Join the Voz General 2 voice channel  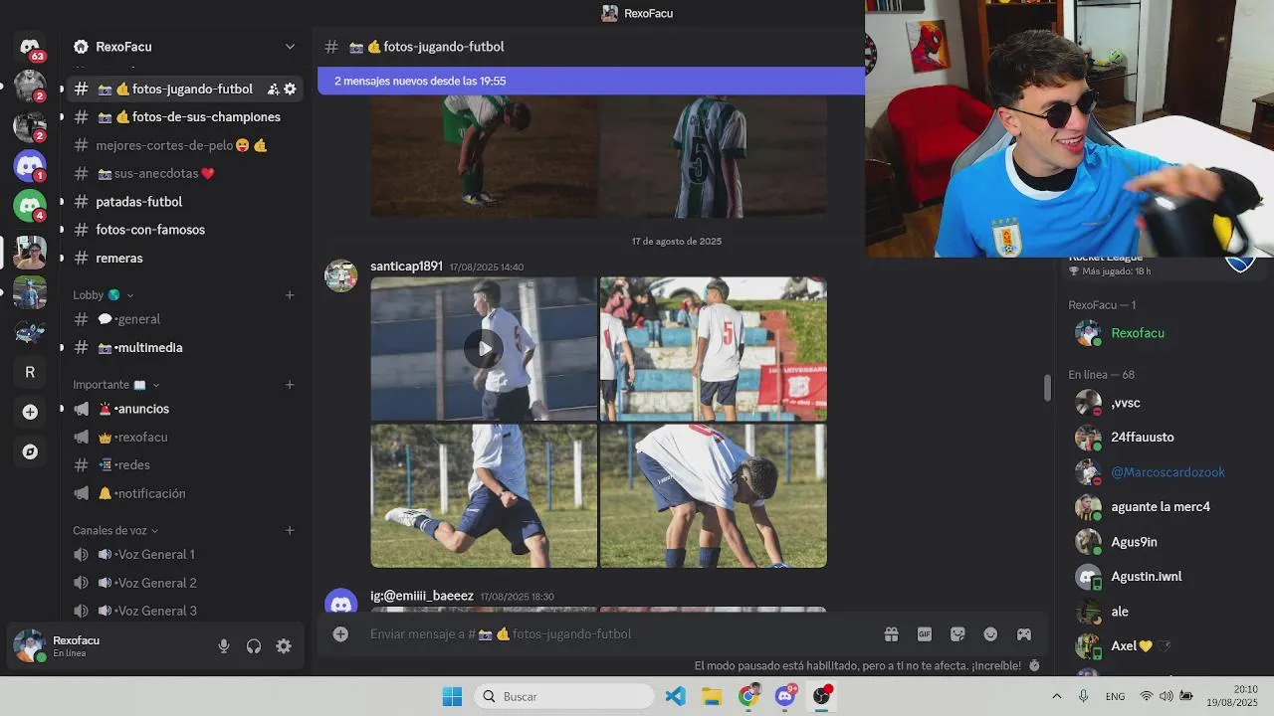(185, 583)
